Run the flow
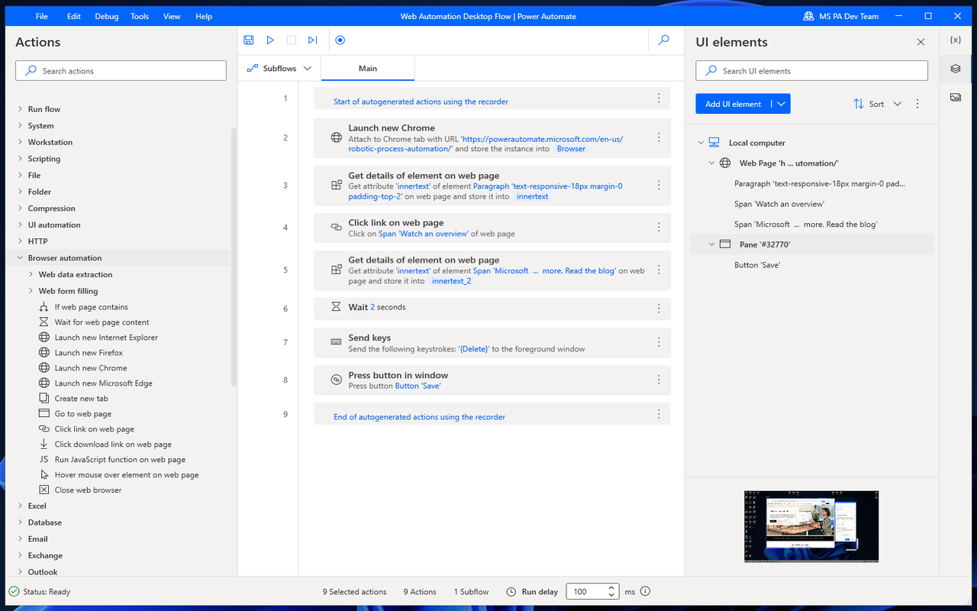The width and height of the screenshot is (977, 611). click(269, 40)
